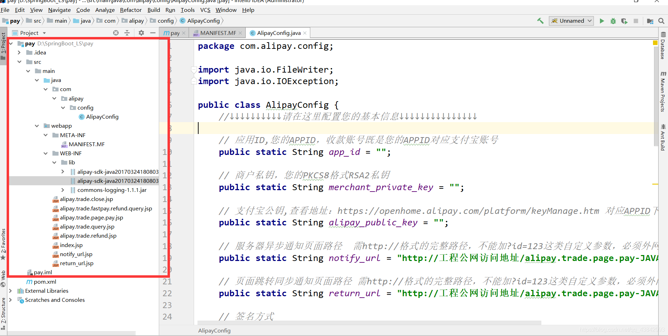
Task: Click the merchant_private_key variable
Action: point(381,187)
